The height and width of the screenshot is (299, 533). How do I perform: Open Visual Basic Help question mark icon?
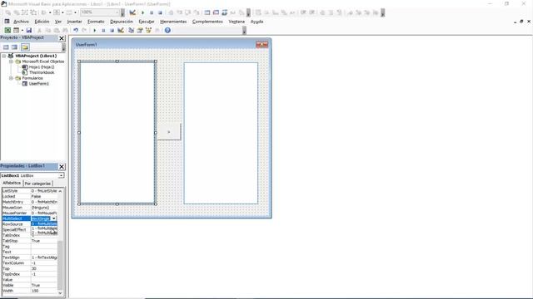(167, 30)
